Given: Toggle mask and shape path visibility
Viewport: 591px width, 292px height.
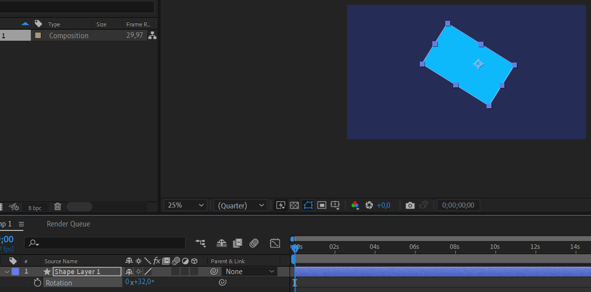Looking at the screenshot, I should (308, 205).
